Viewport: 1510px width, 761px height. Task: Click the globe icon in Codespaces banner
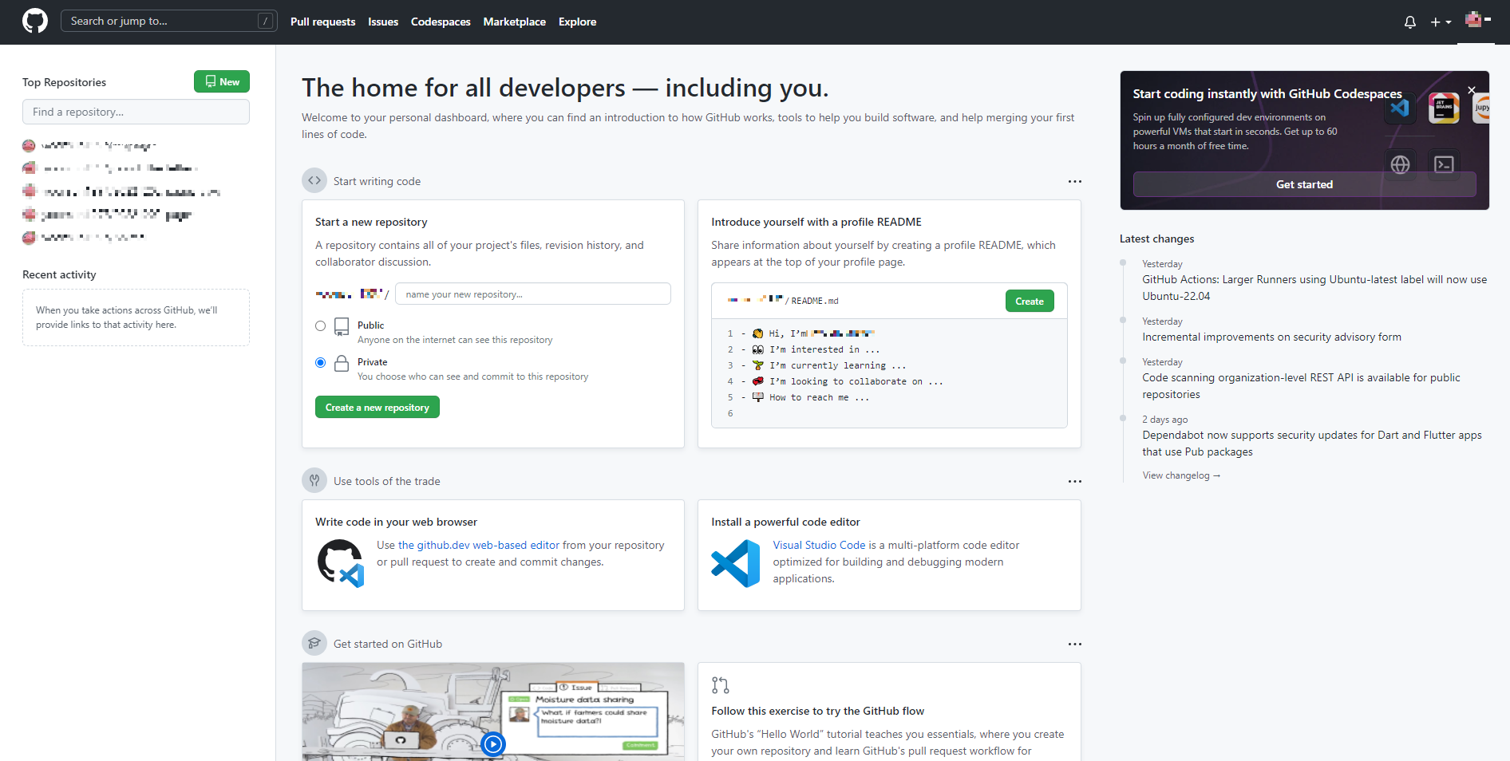1400,164
